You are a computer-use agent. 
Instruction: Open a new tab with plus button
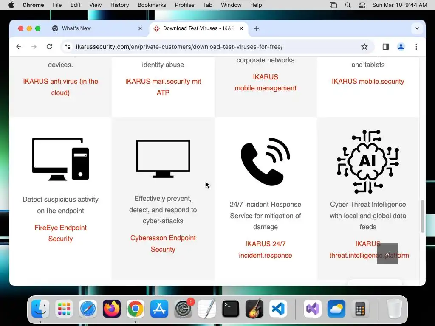(x=256, y=28)
